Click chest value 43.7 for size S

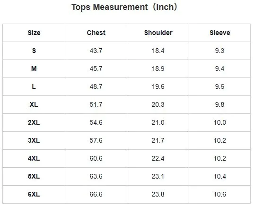click(96, 51)
